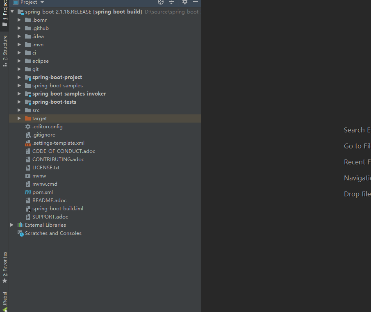Expand the spring-boot-project module

[19, 77]
